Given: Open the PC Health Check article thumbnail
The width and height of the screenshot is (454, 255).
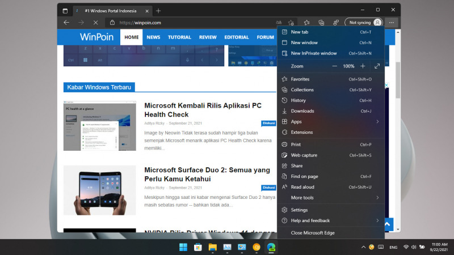Looking at the screenshot, I should (x=100, y=126).
